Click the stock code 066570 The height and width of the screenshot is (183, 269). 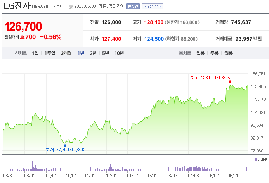point(40,7)
